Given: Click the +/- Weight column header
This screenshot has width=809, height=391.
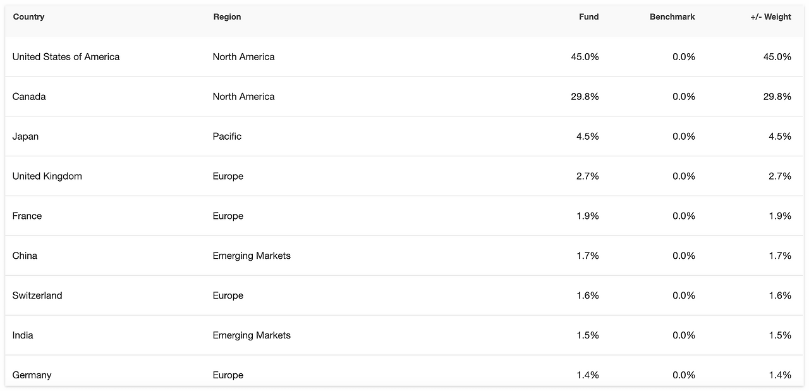Looking at the screenshot, I should click(770, 17).
